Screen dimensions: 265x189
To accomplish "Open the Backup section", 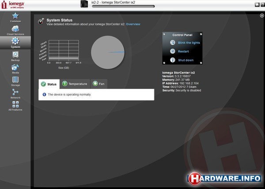I will (15, 56).
